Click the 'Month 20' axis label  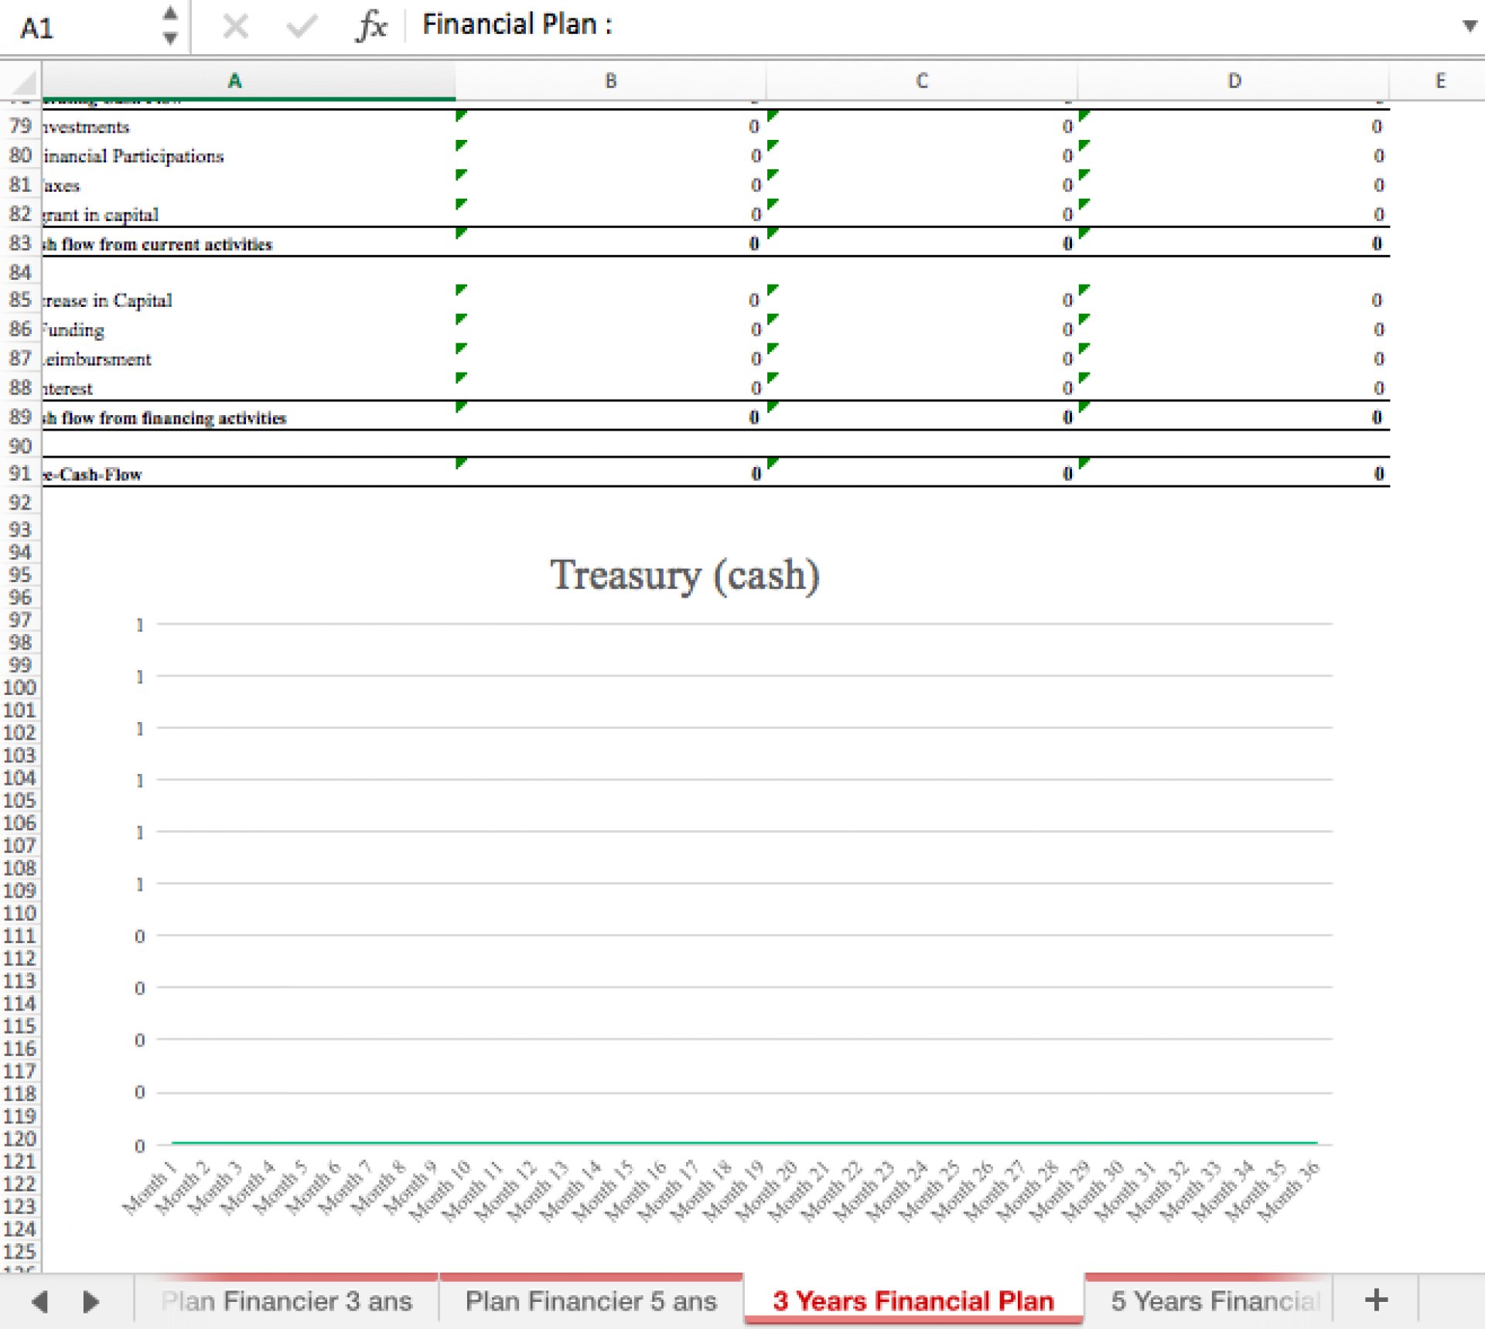[766, 1191]
